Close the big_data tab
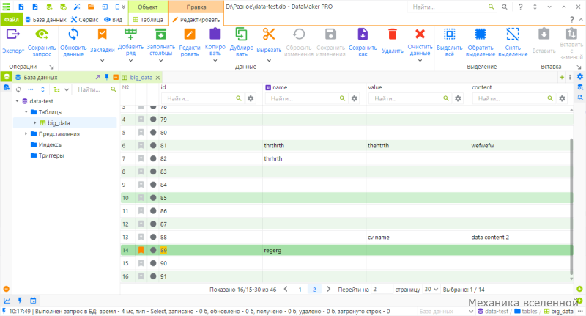Screen dimensions: 586x316 157,78
